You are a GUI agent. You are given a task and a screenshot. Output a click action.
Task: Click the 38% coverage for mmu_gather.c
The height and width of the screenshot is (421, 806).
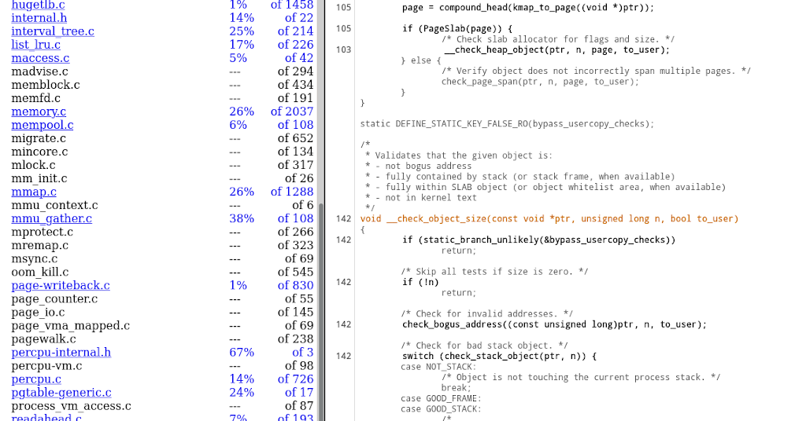point(241,218)
